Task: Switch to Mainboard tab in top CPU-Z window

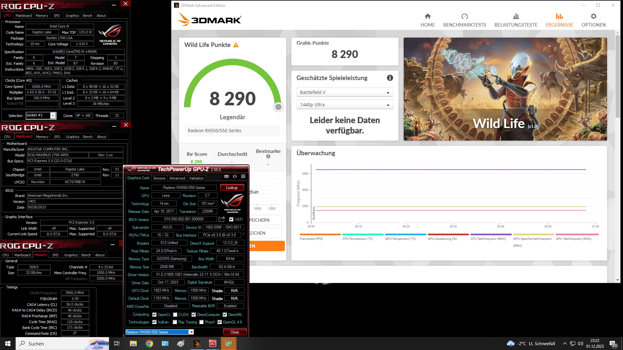Action: coord(24,16)
